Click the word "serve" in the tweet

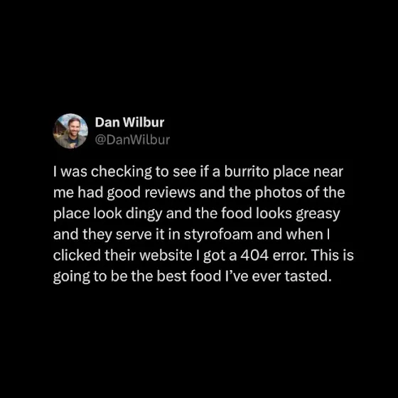(134, 235)
